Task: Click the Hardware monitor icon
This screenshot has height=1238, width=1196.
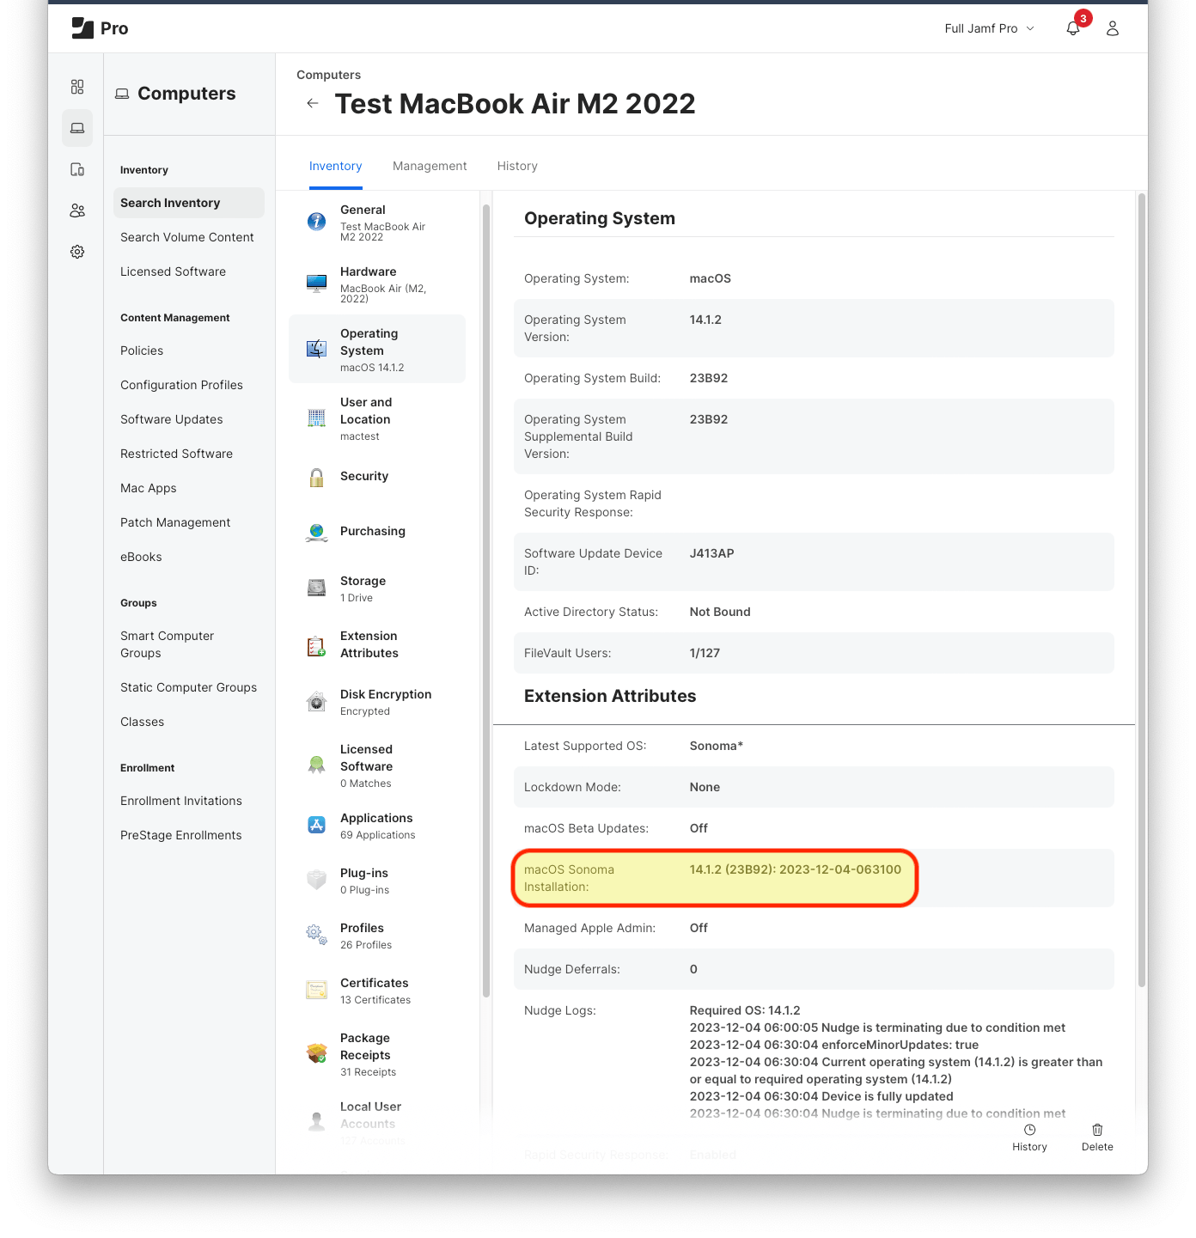Action: coord(316,284)
